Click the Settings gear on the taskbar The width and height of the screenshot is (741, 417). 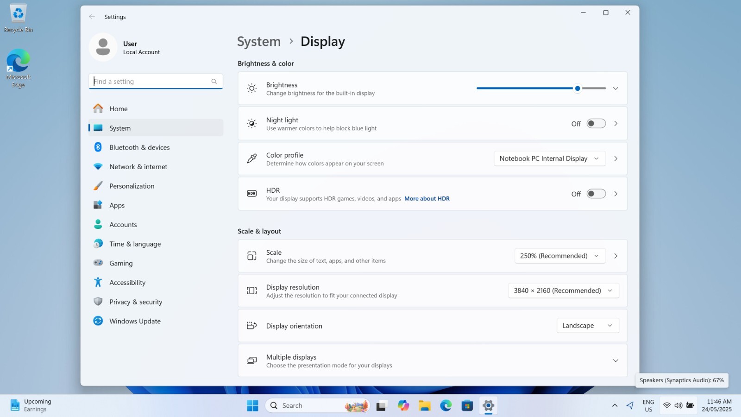(488, 406)
